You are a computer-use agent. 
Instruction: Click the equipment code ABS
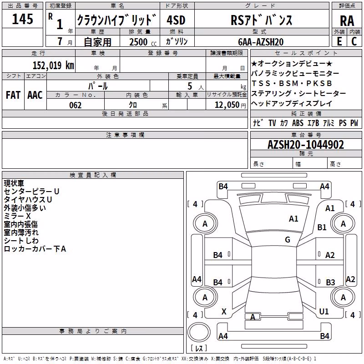[x=298, y=123]
